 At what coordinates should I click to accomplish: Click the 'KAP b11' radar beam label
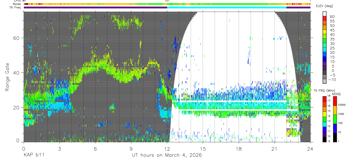[x=34, y=155]
